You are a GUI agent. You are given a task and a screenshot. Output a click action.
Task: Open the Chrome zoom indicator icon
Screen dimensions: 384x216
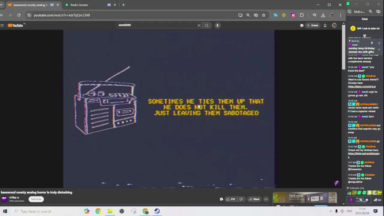point(248,15)
